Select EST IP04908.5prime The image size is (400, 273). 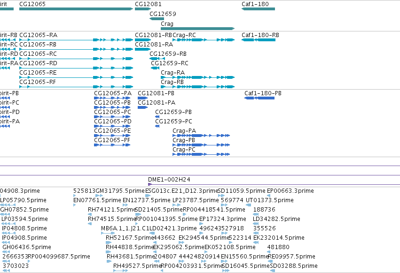[24, 238]
